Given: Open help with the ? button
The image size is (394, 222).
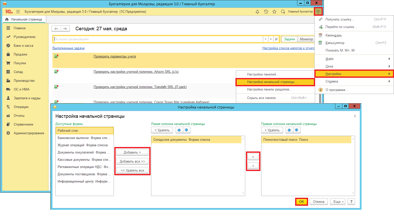Looking at the screenshot, I should coord(351,201).
